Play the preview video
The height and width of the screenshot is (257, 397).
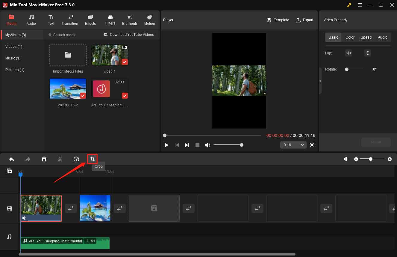tap(166, 145)
